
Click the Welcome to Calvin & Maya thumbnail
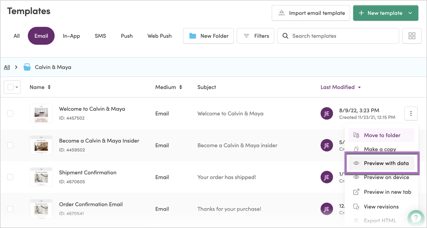click(41, 114)
